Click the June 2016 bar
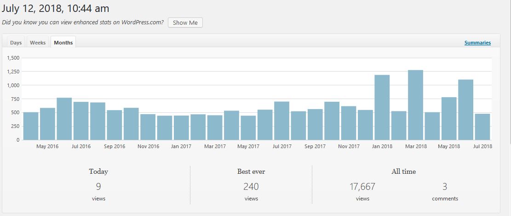The image size is (511, 216). pos(64,119)
